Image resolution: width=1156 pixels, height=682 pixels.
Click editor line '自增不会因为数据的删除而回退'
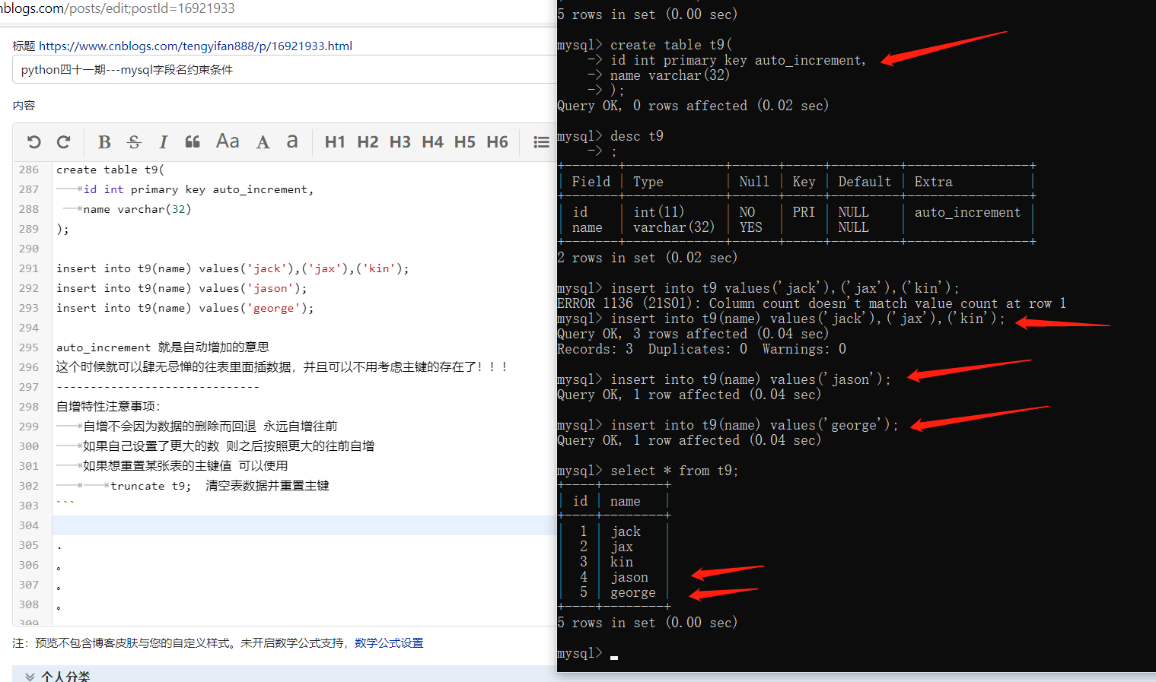pyautogui.click(x=210, y=427)
